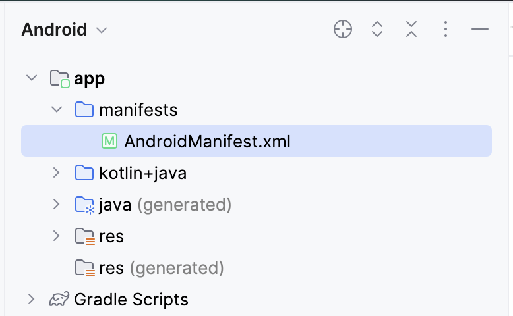Click the app module folder icon
The height and width of the screenshot is (316, 513).
pos(59,79)
